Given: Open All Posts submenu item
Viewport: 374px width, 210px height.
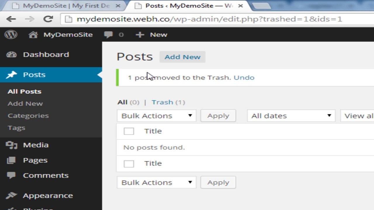Looking at the screenshot, I should click(25, 92).
